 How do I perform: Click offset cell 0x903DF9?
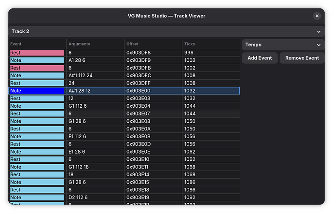[139, 60]
